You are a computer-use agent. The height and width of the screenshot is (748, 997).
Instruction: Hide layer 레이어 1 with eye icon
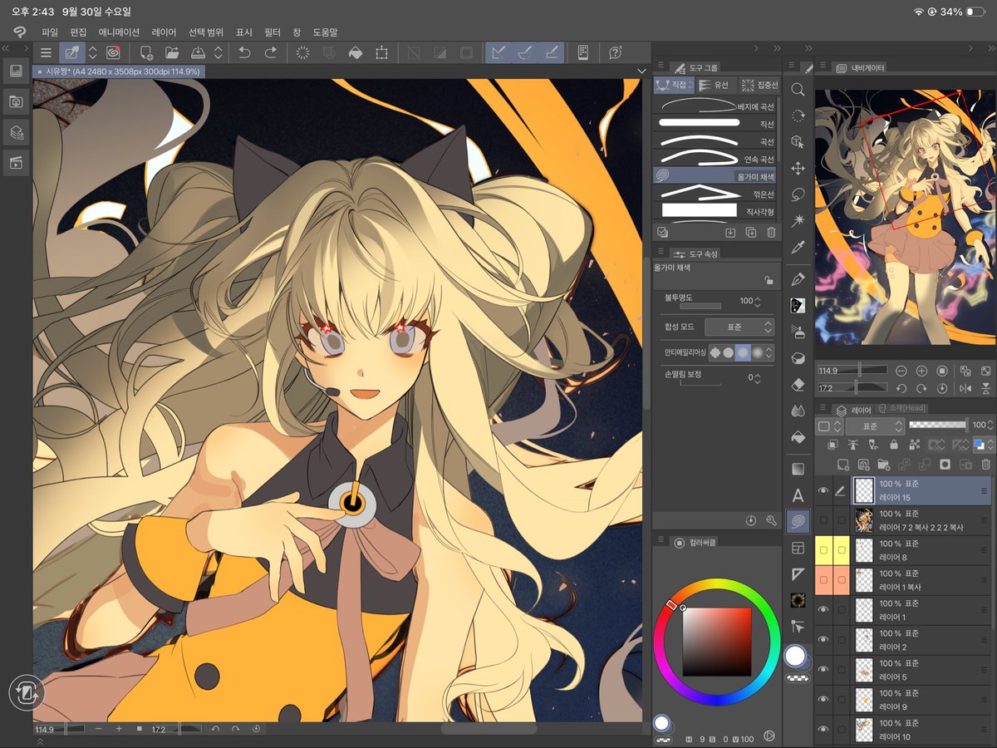823,610
